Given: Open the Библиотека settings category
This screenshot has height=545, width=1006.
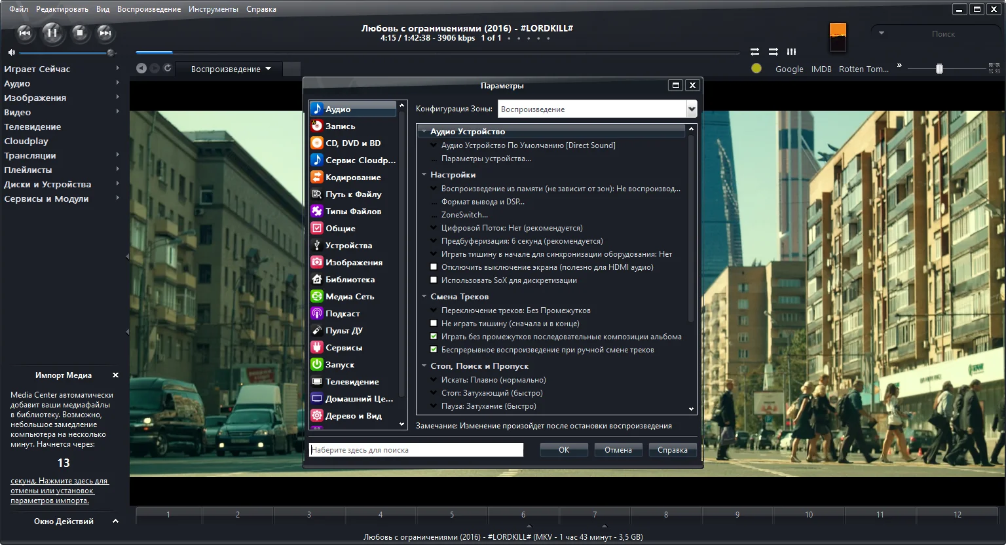Looking at the screenshot, I should click(353, 279).
